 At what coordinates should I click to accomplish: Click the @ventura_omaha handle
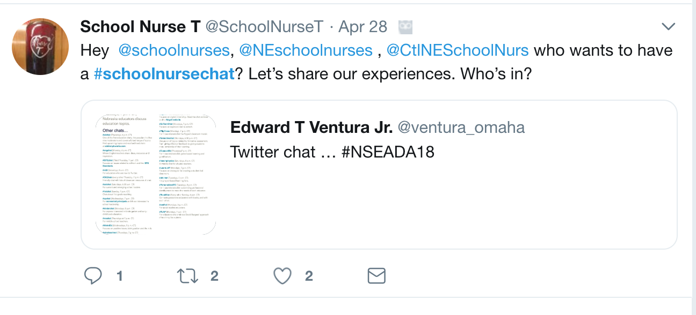click(x=460, y=127)
